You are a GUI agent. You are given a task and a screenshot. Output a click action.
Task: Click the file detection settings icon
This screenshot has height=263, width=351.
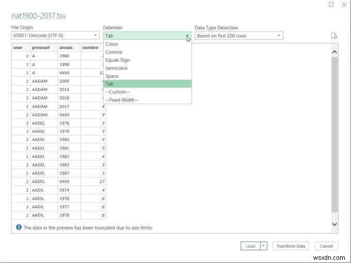[334, 36]
